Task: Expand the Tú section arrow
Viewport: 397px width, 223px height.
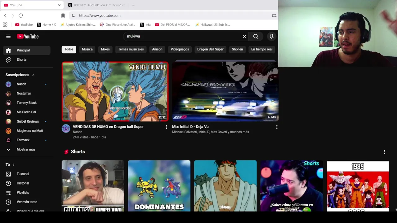Action: [13, 165]
